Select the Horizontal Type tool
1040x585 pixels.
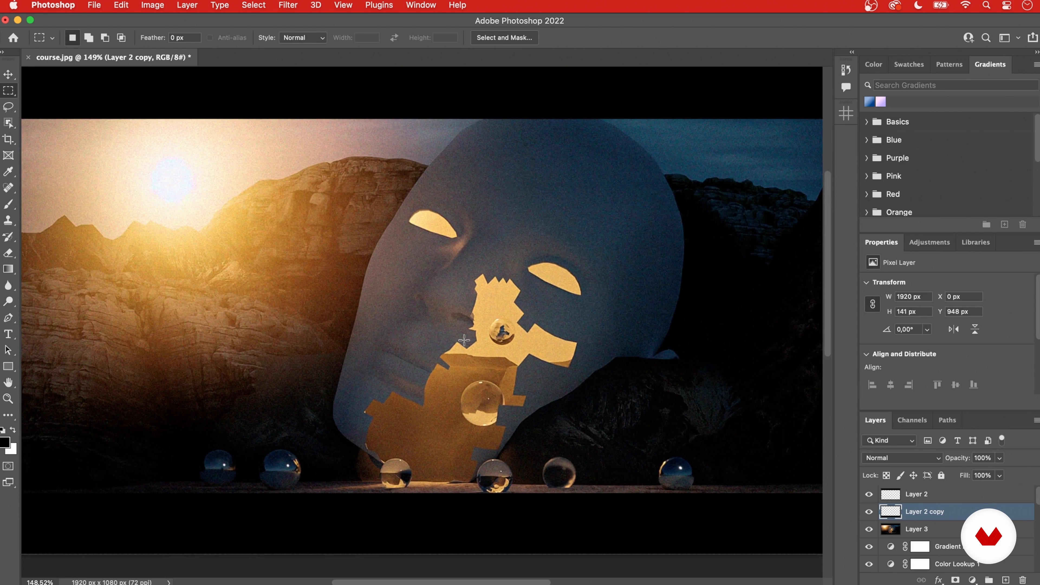coord(8,334)
